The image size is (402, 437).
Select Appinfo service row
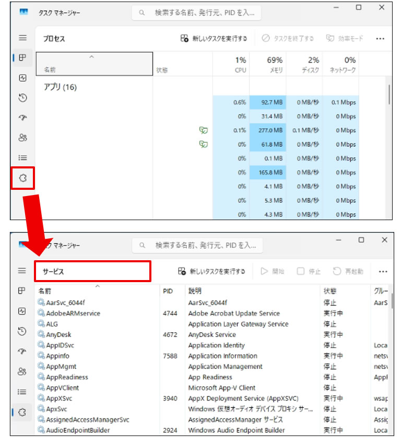click(x=212, y=356)
